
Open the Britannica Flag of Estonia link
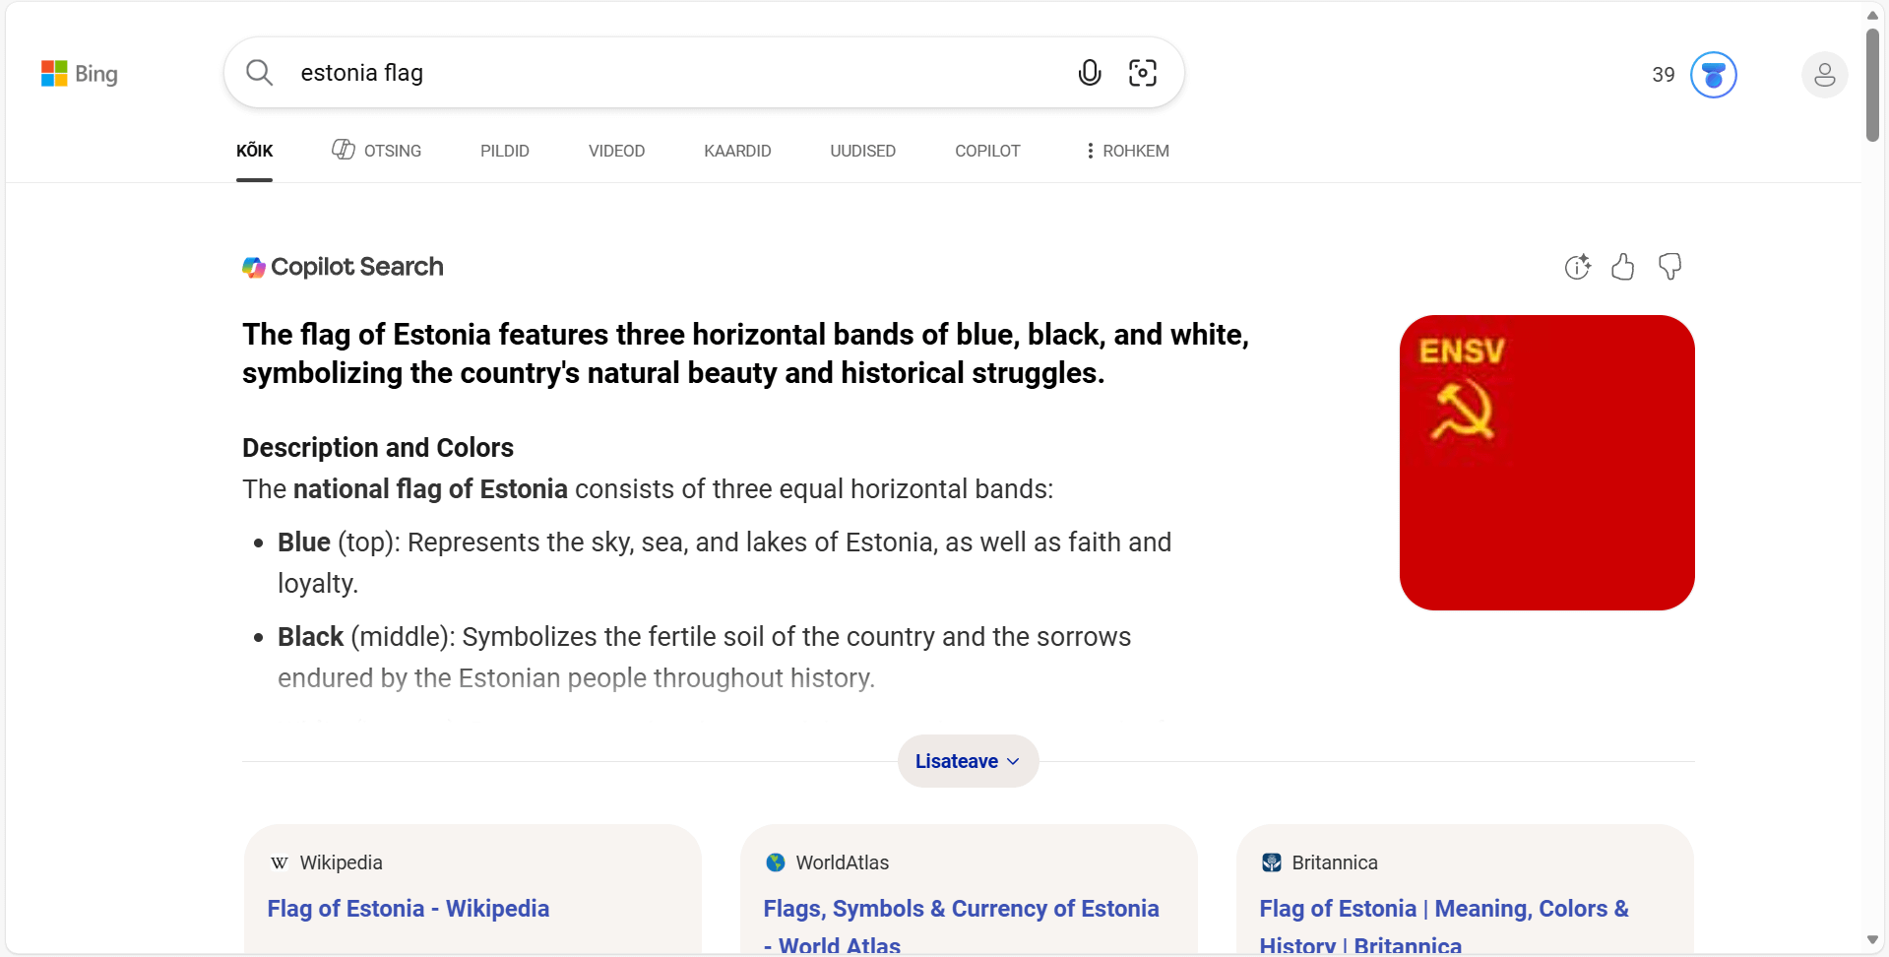(1443, 909)
